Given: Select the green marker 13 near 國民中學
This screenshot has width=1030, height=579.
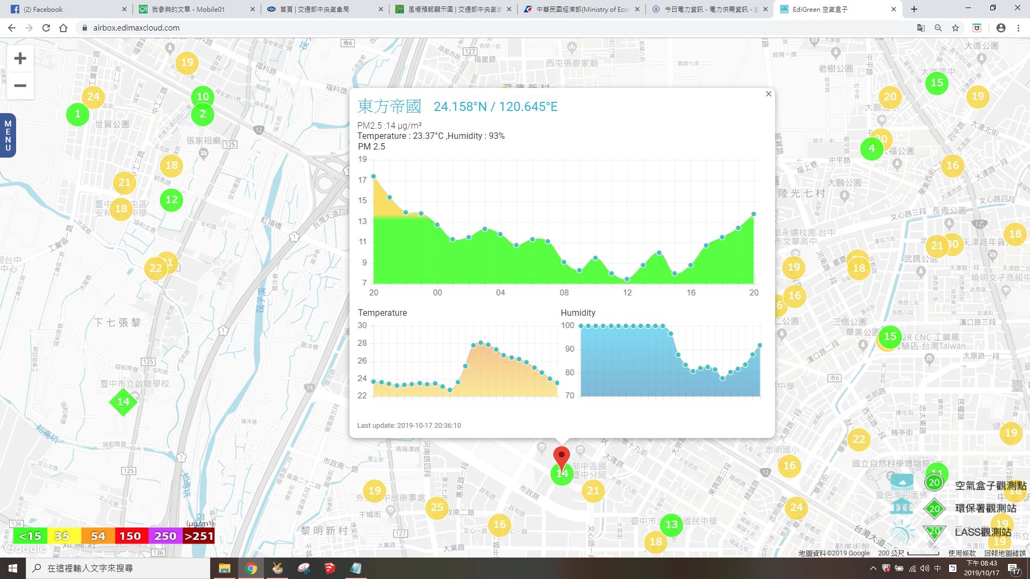Looking at the screenshot, I should point(672,525).
